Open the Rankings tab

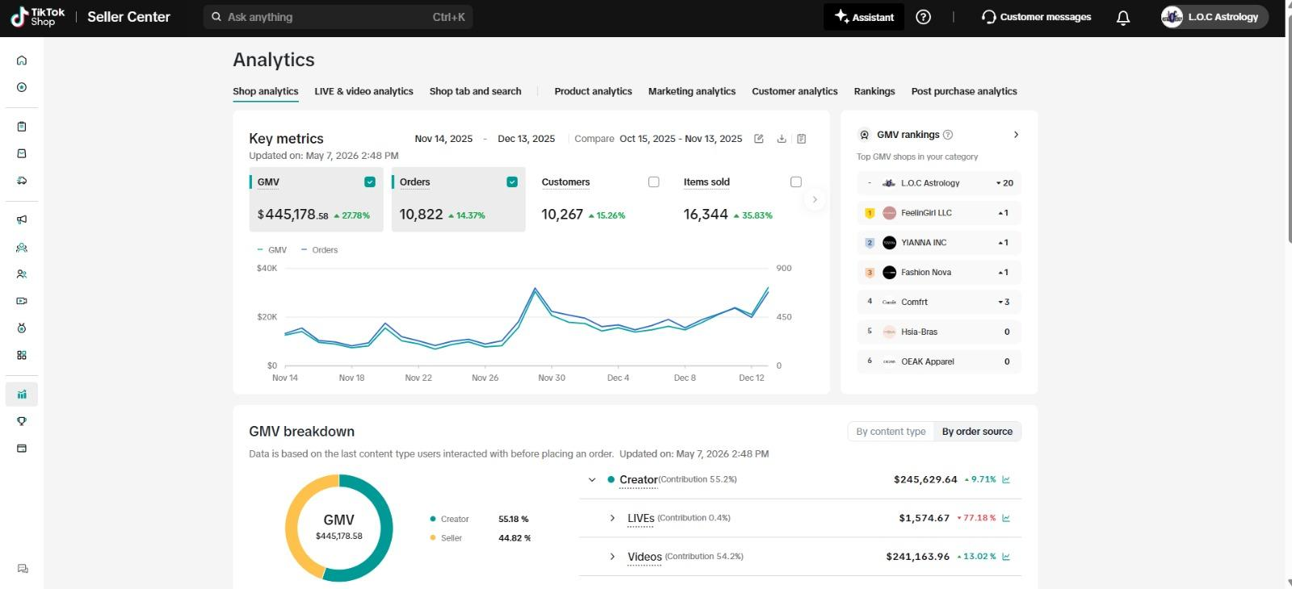(875, 91)
